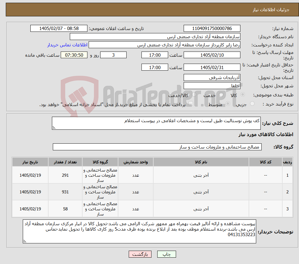
Task: Click the resize handle of description box
Action: (54, 128)
